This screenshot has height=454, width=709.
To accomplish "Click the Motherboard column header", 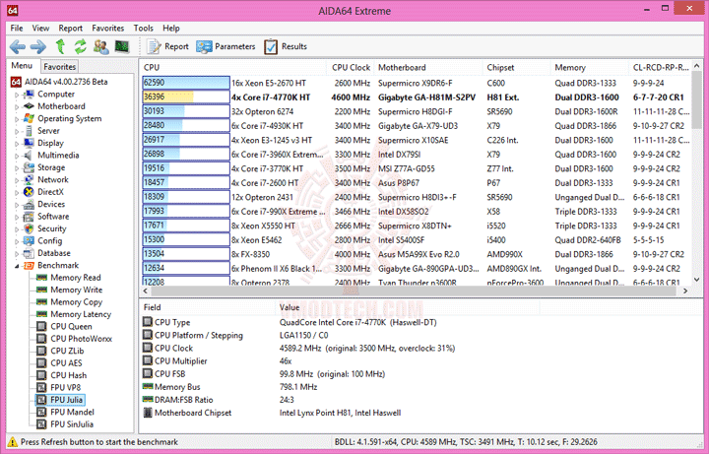I will (427, 67).
